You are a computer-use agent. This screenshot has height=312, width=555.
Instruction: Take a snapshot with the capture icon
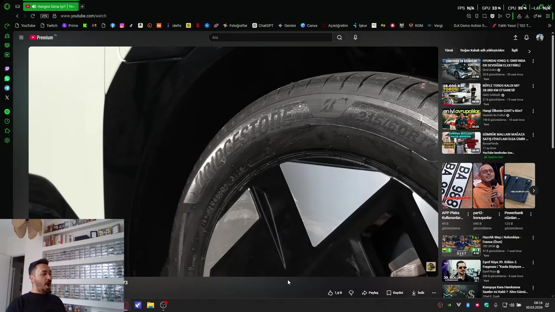484,16
